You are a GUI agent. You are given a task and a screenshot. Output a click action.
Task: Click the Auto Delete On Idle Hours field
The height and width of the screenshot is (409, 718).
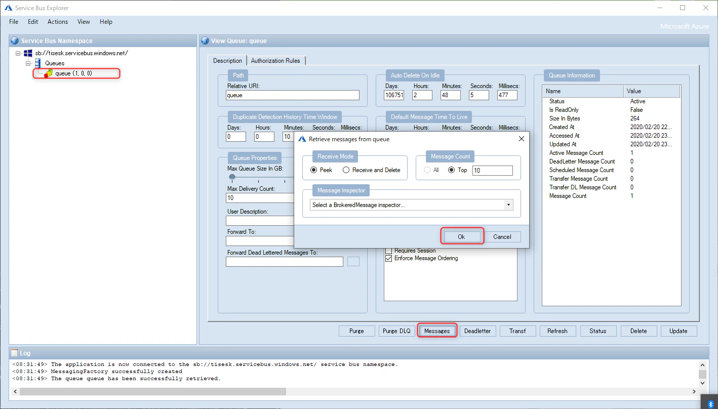point(422,95)
